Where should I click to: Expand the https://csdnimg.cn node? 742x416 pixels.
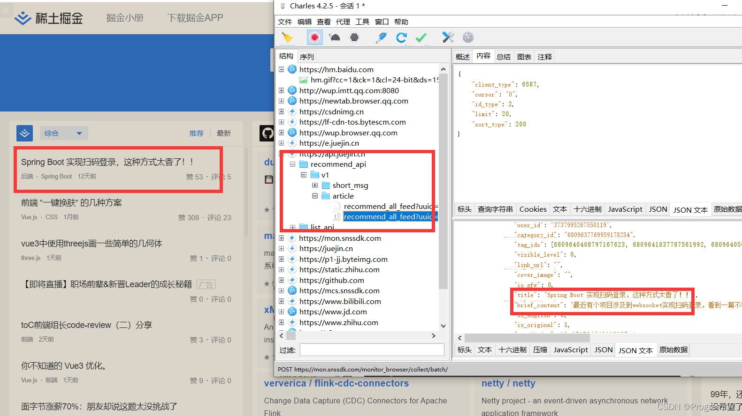pos(282,111)
